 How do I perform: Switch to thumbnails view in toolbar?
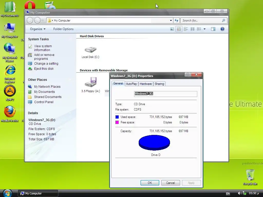172,29
